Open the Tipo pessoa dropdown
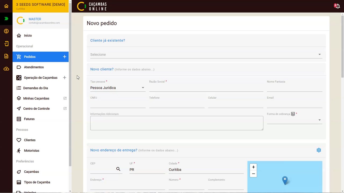 pyautogui.click(x=118, y=88)
